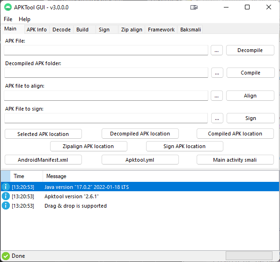Focus the APK File to sign field
Screen dimensions: 280x262
pyautogui.click(x=106, y=118)
